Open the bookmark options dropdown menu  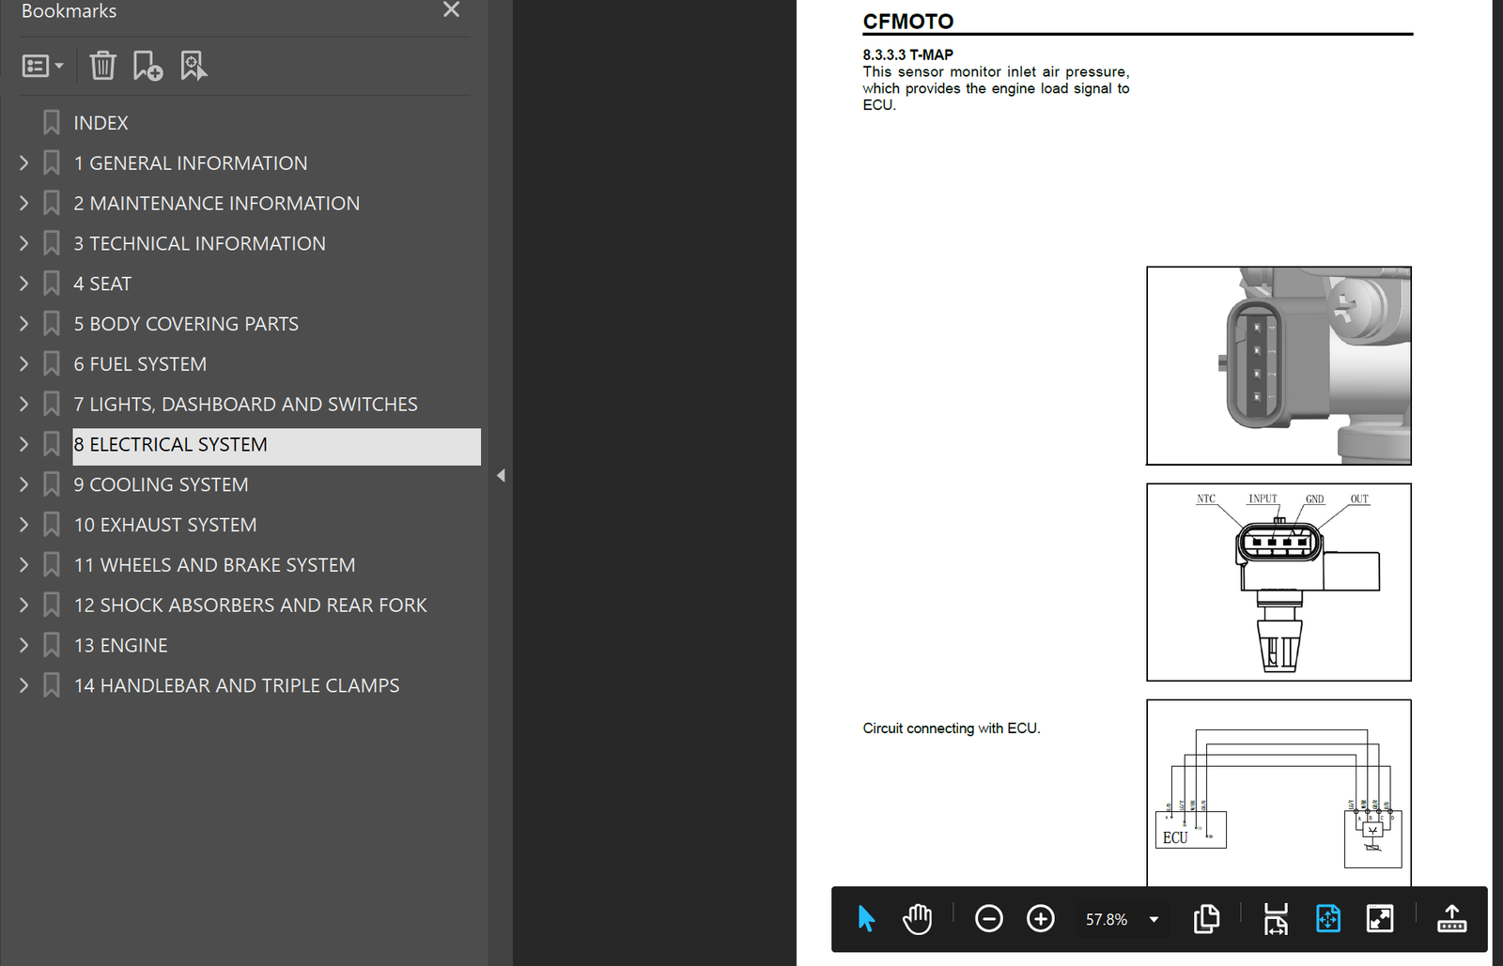[43, 66]
